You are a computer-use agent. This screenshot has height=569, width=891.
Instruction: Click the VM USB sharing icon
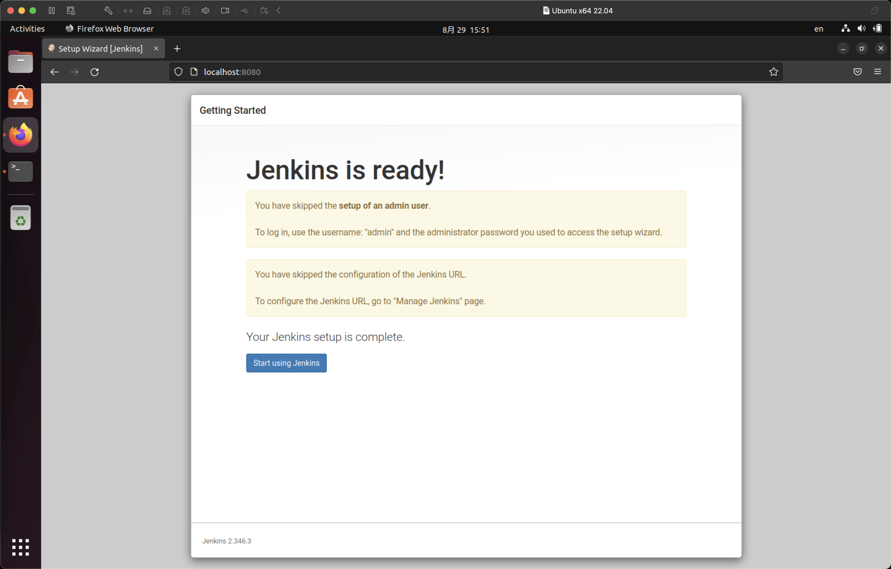(x=244, y=11)
